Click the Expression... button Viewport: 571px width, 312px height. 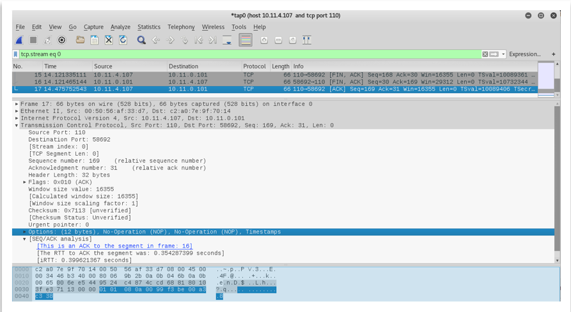click(525, 54)
